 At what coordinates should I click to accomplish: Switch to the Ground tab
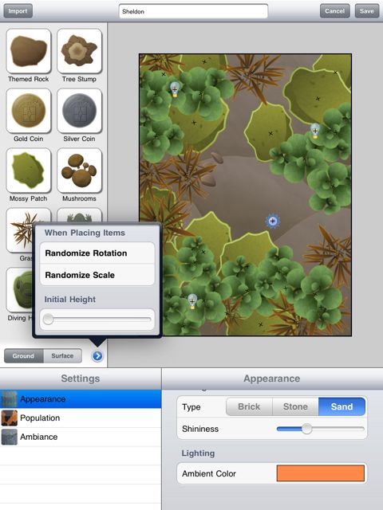[23, 356]
